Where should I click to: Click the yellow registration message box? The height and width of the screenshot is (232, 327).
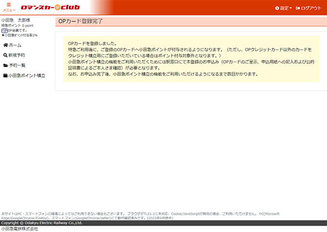191,59
